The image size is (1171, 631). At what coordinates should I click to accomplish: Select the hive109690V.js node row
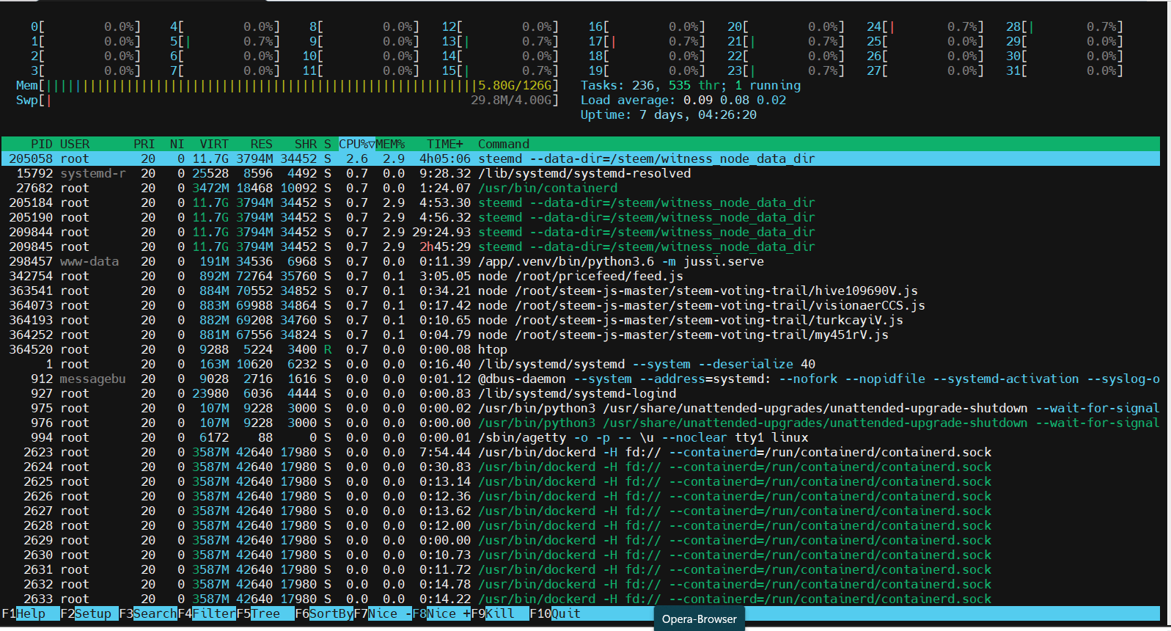[581, 291]
